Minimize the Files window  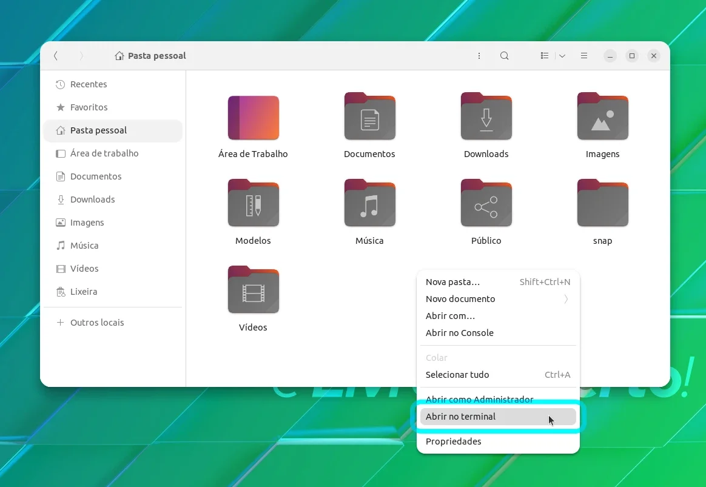[x=610, y=56]
